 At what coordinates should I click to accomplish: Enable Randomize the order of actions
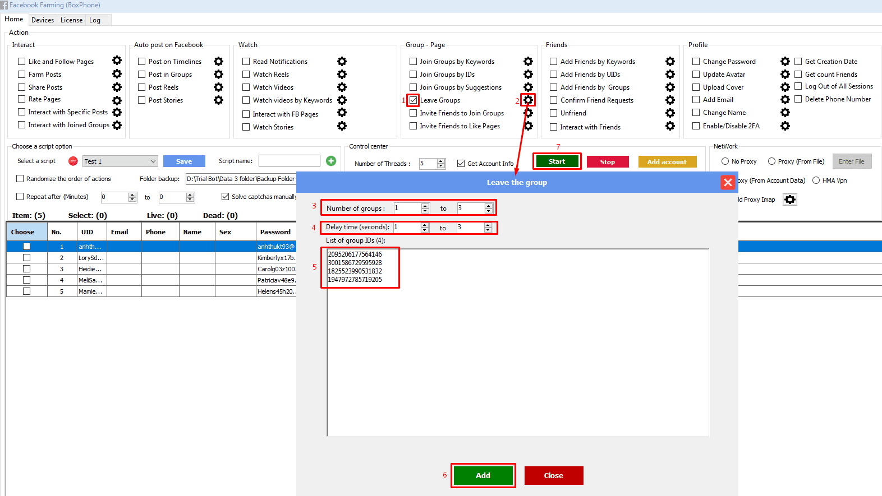[x=20, y=178]
